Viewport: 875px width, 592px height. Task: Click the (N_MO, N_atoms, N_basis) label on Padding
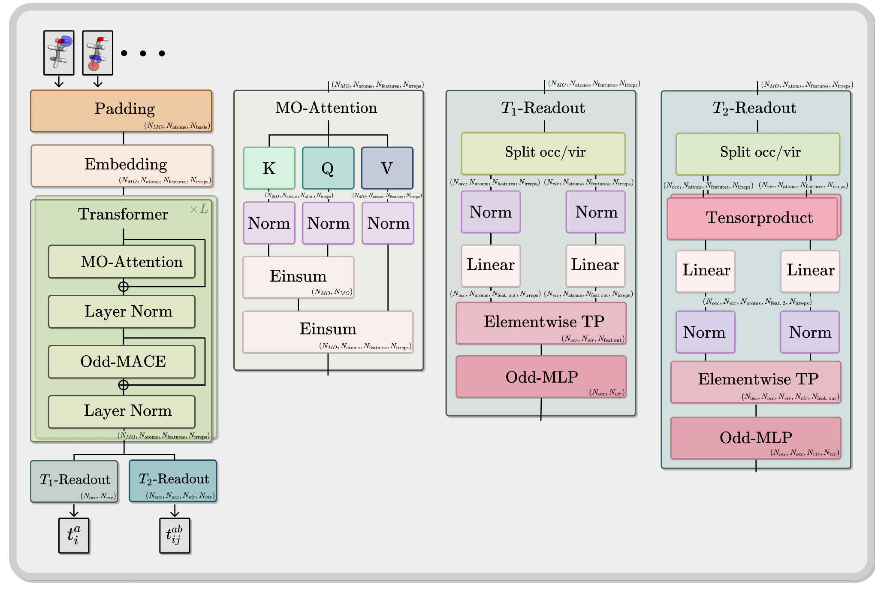[x=177, y=126]
